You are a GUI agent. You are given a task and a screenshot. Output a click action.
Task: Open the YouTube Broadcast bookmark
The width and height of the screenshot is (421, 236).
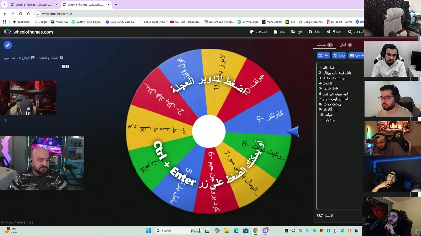point(185,22)
